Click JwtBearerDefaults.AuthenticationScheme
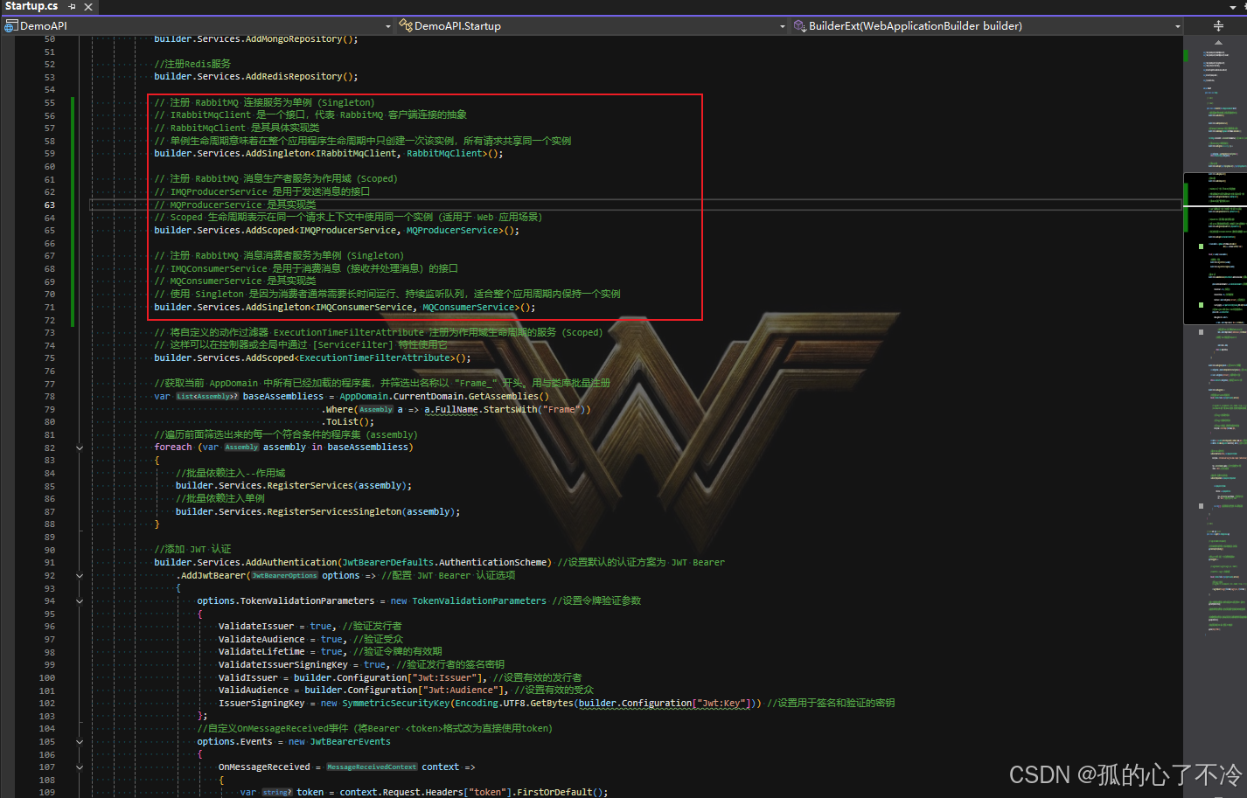The image size is (1247, 798). [x=446, y=563]
